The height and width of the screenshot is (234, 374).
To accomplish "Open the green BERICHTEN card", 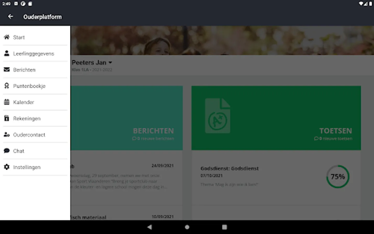I will [126, 118].
